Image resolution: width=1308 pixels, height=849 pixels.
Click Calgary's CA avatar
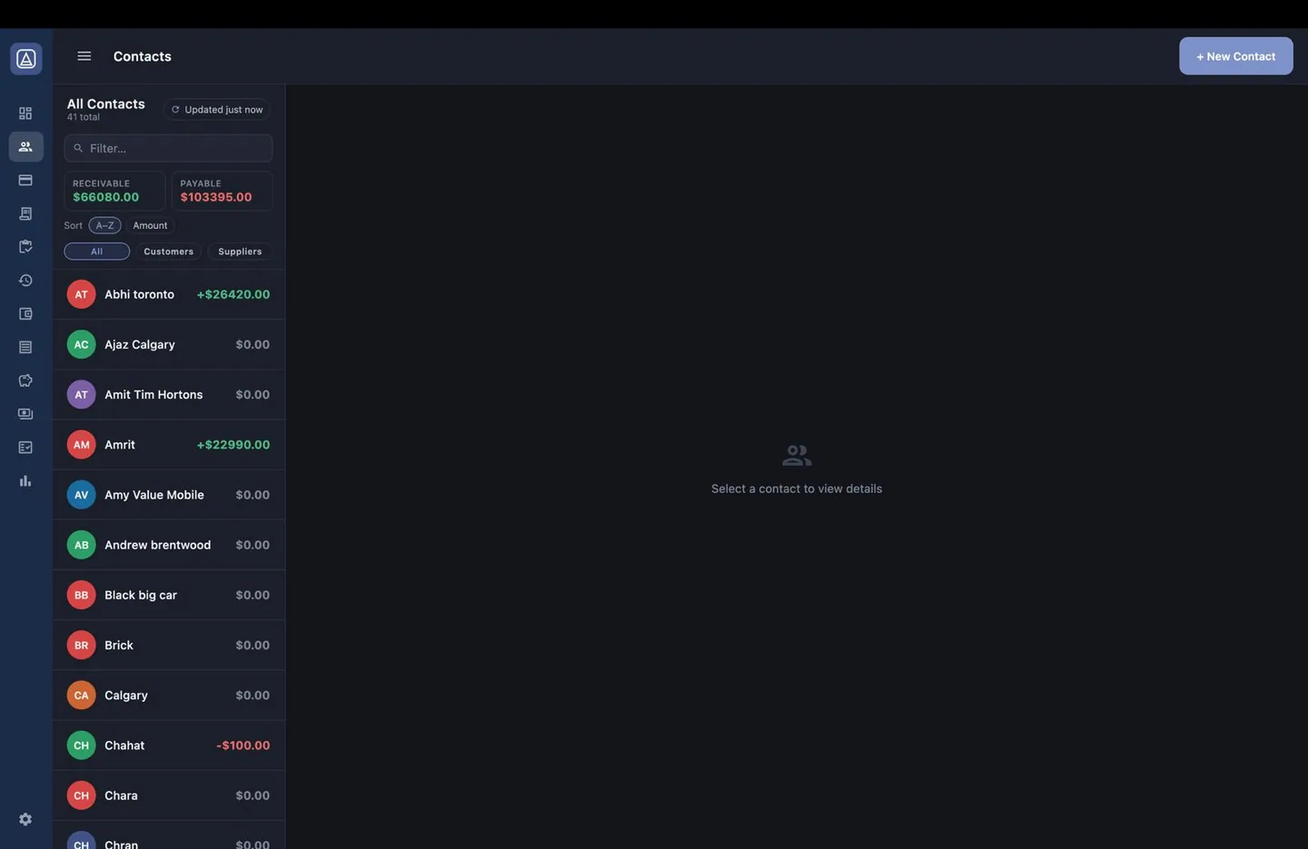pos(81,696)
